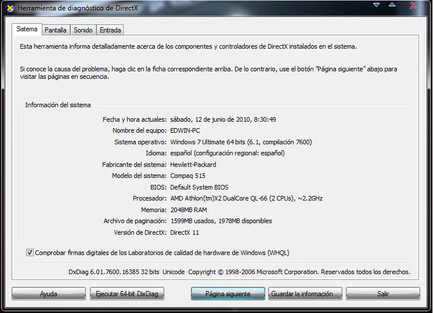Click the DxDiag 6.01.7600.16385 version line

coord(239,272)
